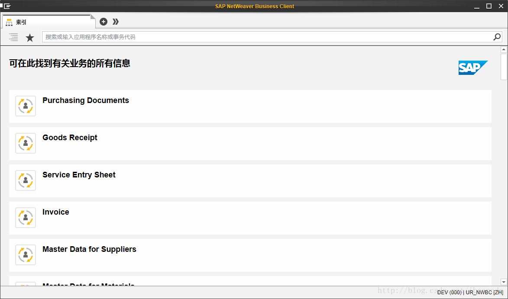Viewport: 508px width, 299px height.
Task: Open the Master Data for Suppliers icon
Action: click(x=26, y=255)
